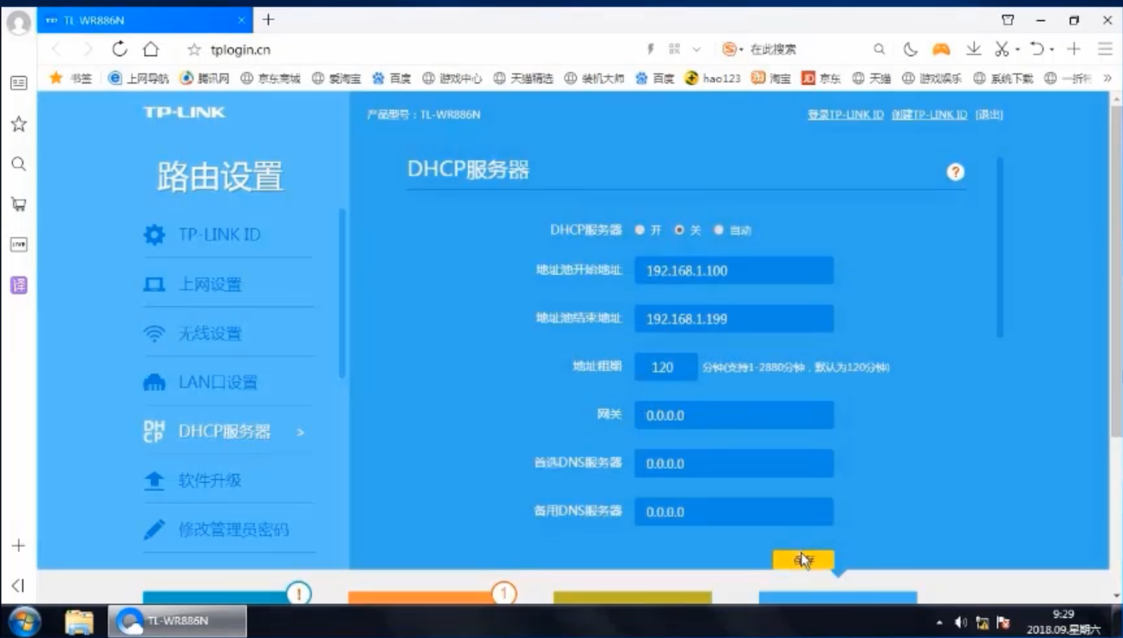
Task: Open the scissors tool dropdown arrow
Action: coord(1018,50)
